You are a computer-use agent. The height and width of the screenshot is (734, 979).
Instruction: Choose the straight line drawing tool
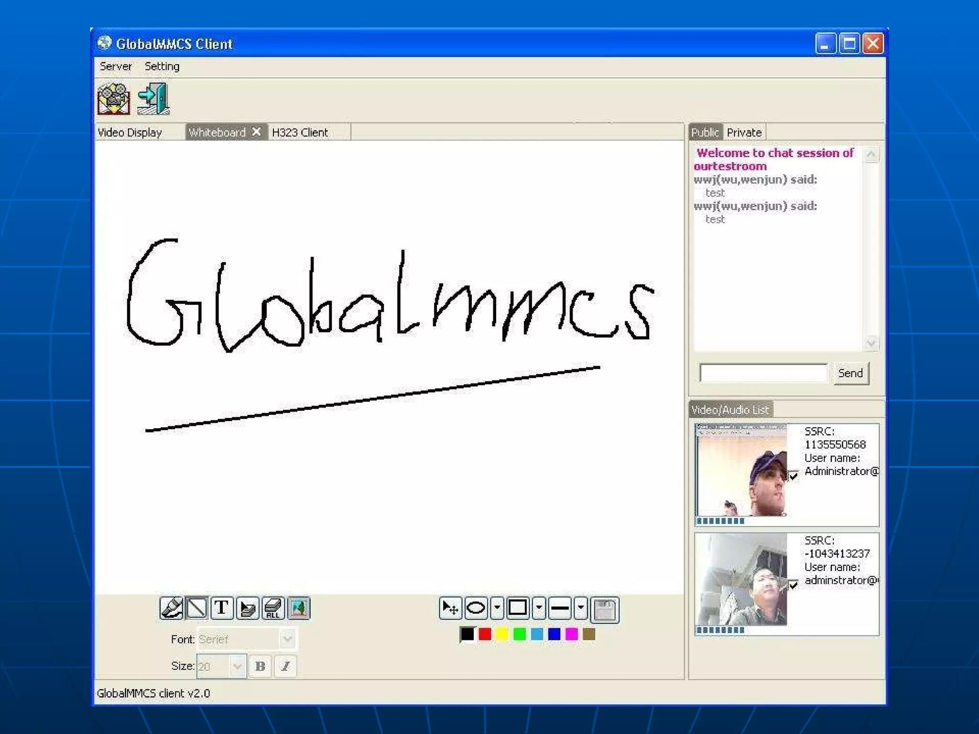point(196,608)
